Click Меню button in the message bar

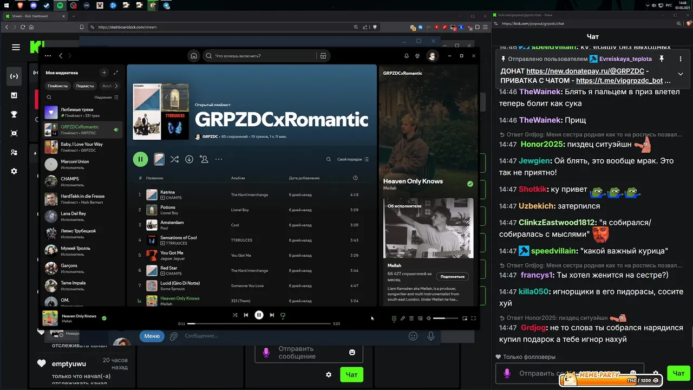pyautogui.click(x=152, y=336)
